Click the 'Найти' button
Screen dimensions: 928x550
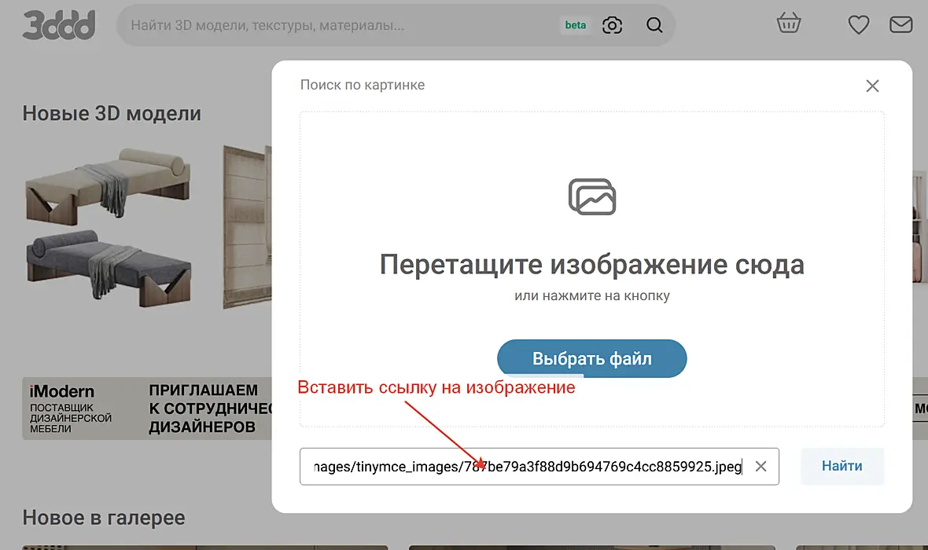[841, 466]
